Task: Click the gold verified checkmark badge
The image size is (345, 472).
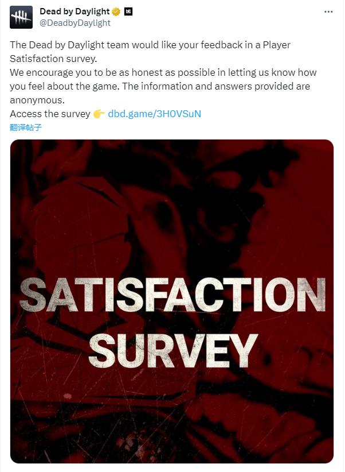Action: tap(116, 12)
